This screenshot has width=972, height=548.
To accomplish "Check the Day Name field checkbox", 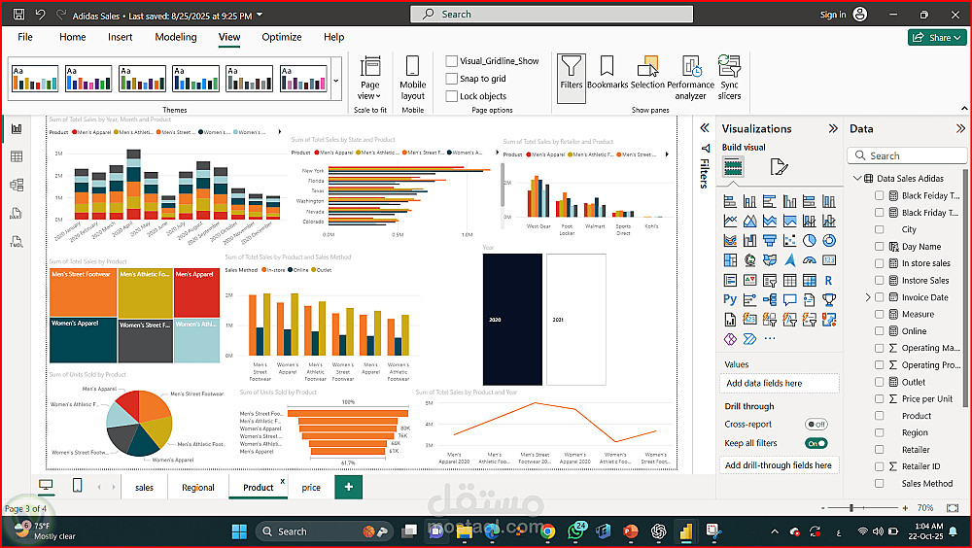I will point(879,246).
